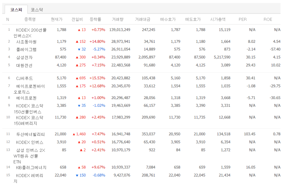Click the N column header
Screen dimensions: 283x185
click(x=8, y=19)
